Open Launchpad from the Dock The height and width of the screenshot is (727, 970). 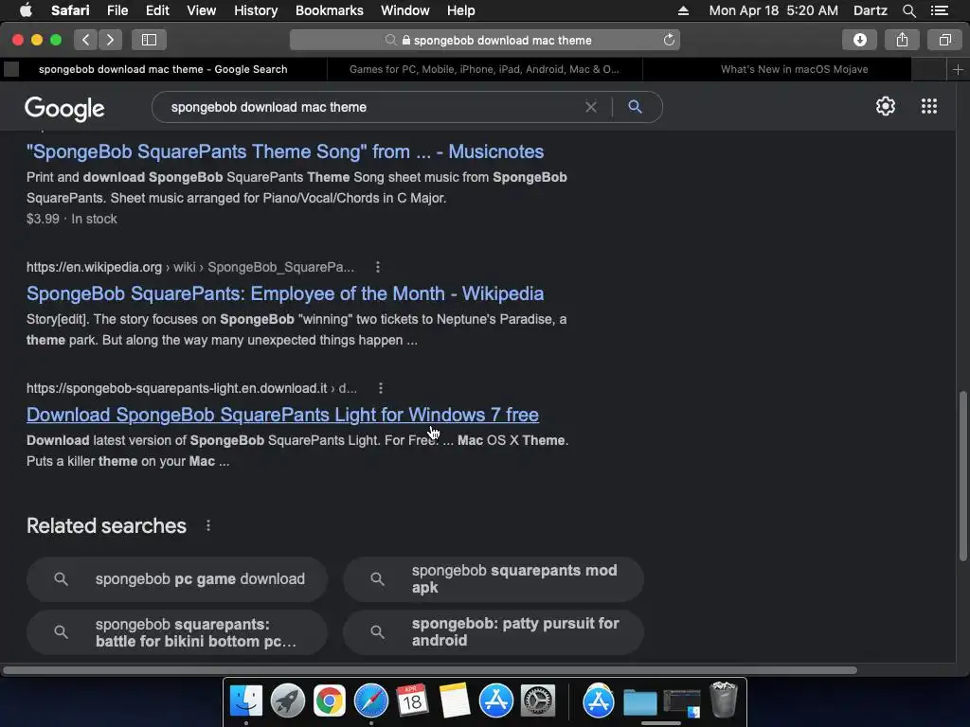[x=288, y=701]
